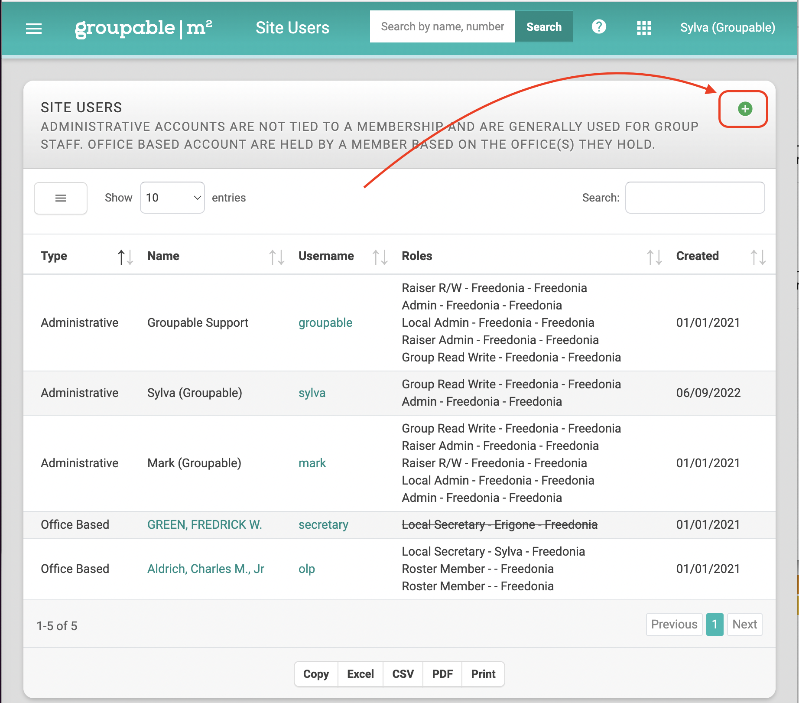Sort table by Username column arrows
The width and height of the screenshot is (799, 703).
[x=380, y=257]
